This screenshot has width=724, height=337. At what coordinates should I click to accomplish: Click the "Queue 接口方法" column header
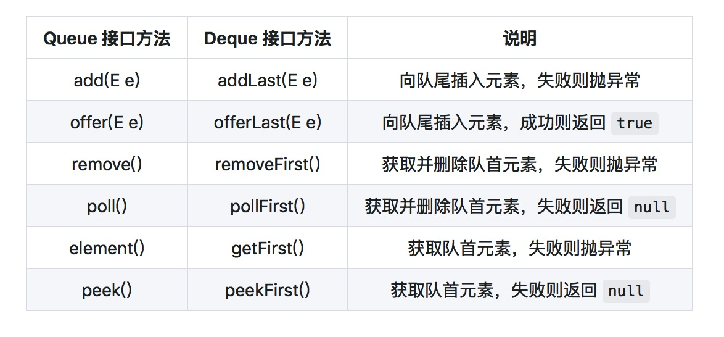107,38
